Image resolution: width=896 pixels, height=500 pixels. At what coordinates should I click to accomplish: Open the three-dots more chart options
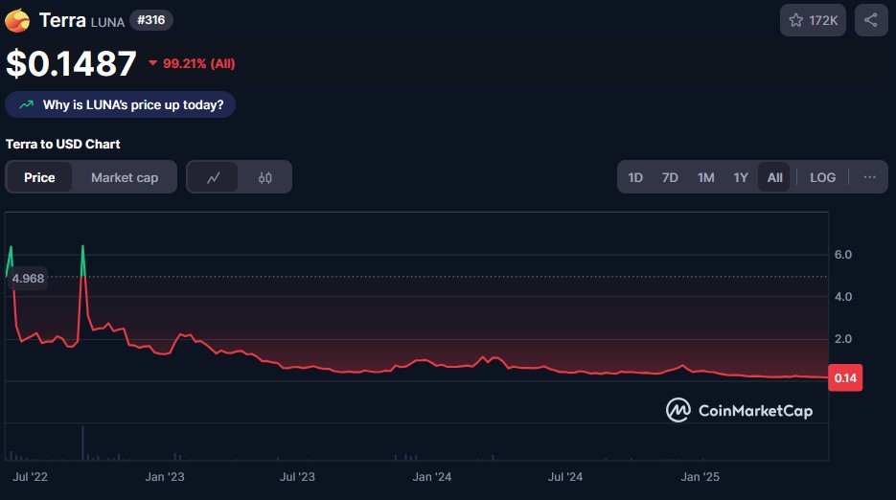870,177
